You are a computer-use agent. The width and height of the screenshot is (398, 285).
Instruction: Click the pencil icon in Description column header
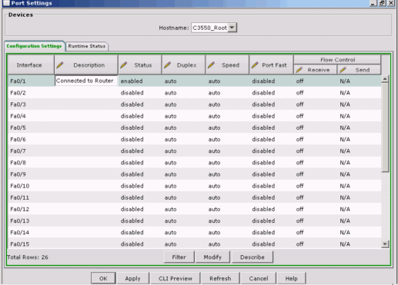(x=60, y=65)
